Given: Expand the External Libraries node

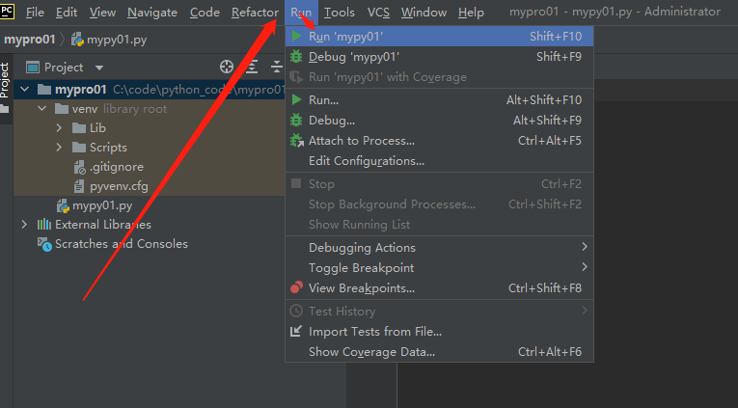Looking at the screenshot, I should coord(24,225).
